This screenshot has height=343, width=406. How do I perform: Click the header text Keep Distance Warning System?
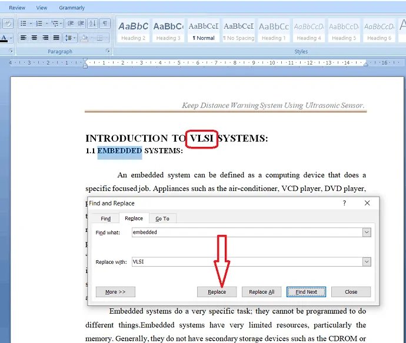[273, 106]
